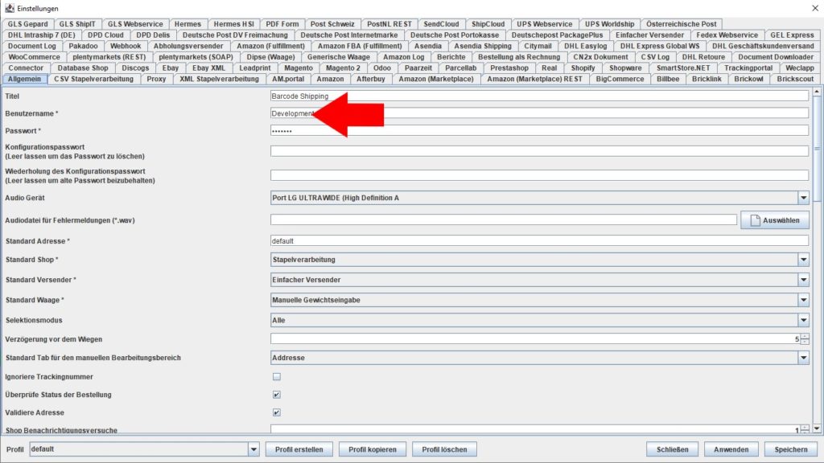Click the Anwenden button
Screen dimensions: 824x463
pos(731,449)
